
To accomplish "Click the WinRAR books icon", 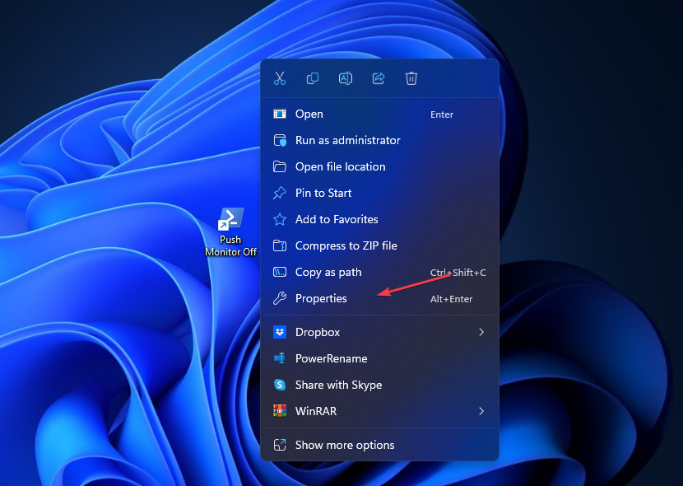I will pyautogui.click(x=280, y=411).
